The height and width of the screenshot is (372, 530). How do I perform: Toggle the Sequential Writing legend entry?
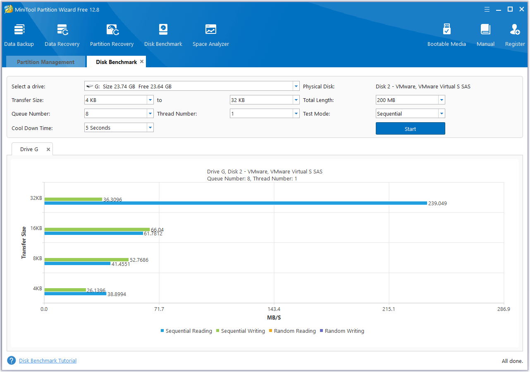coord(243,331)
